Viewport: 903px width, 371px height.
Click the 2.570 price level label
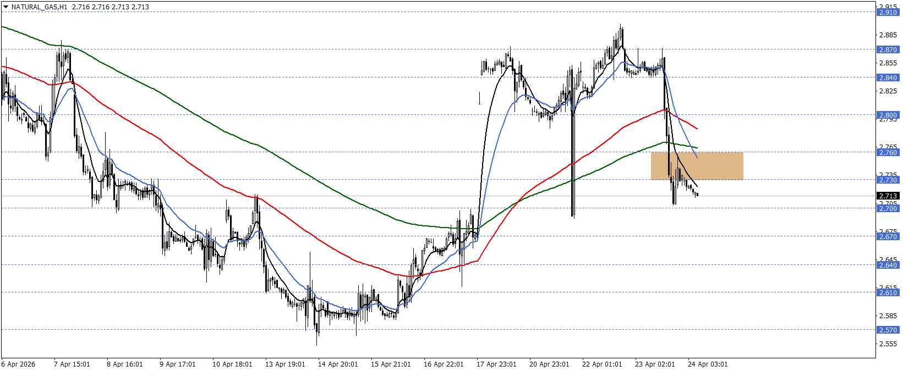click(888, 330)
